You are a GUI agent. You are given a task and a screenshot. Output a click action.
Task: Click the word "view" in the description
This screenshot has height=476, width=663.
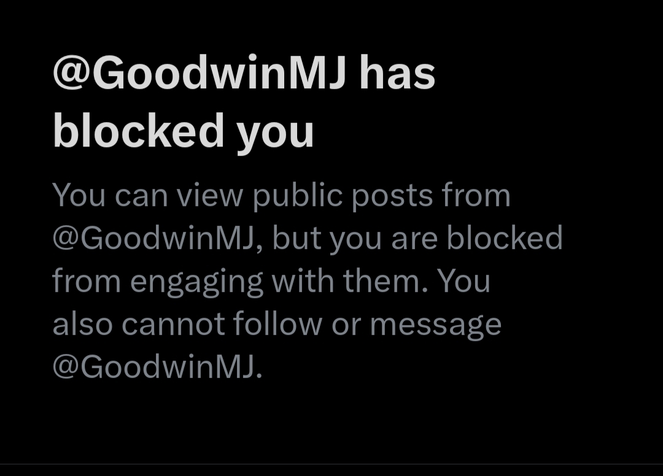[210, 196]
